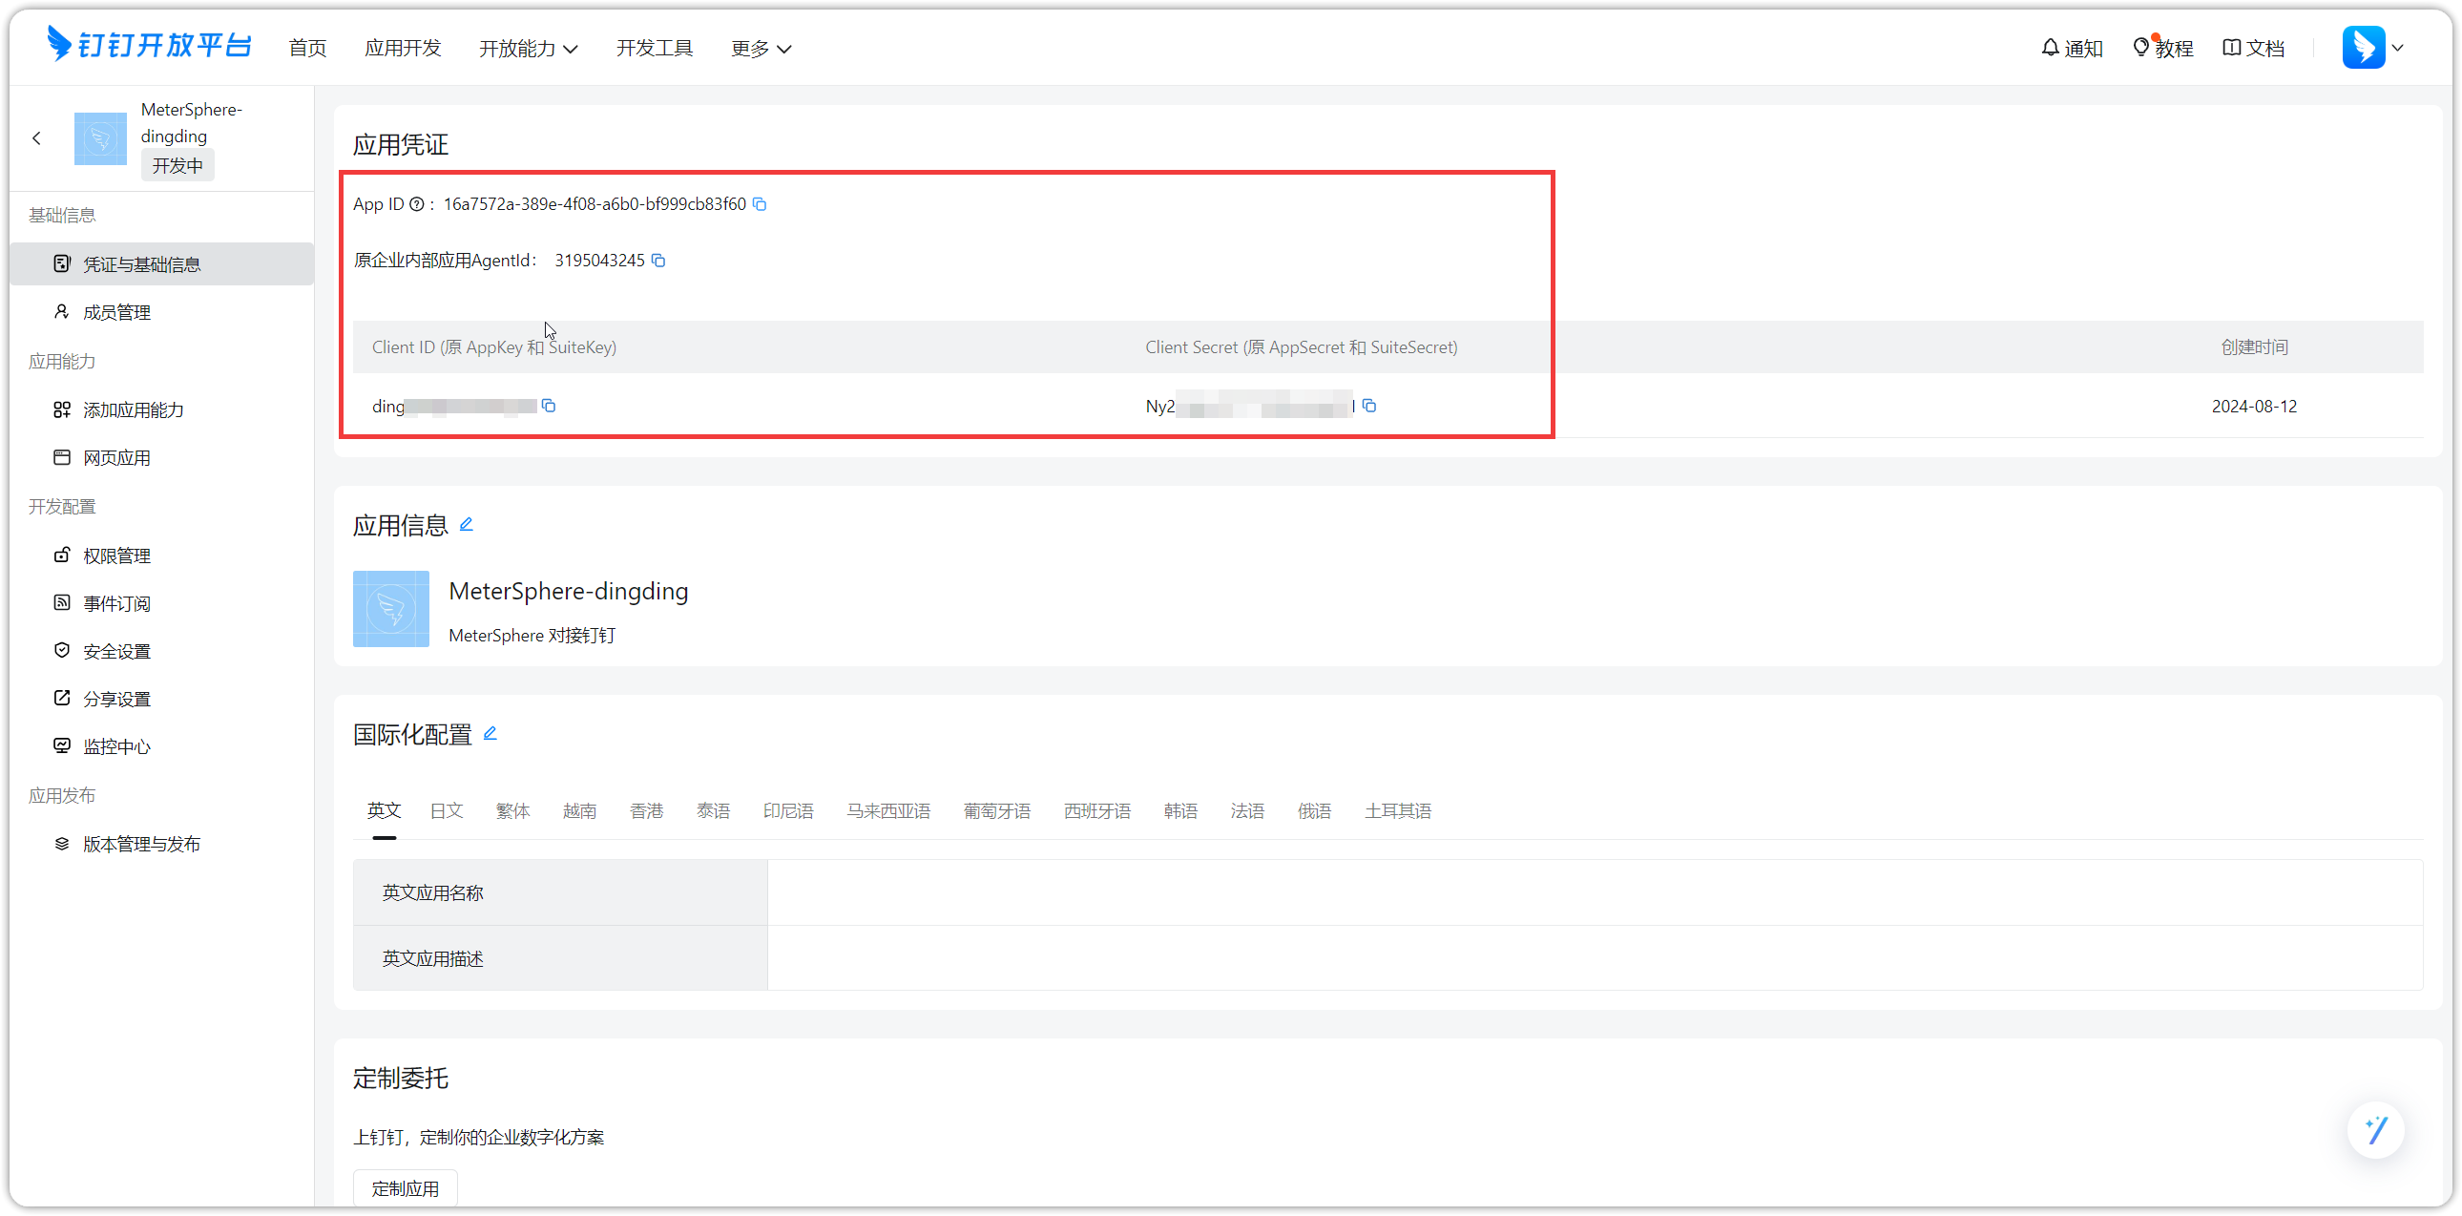This screenshot has width=2462, height=1216.
Task: Expand the 更多 dropdown menu
Action: point(761,48)
